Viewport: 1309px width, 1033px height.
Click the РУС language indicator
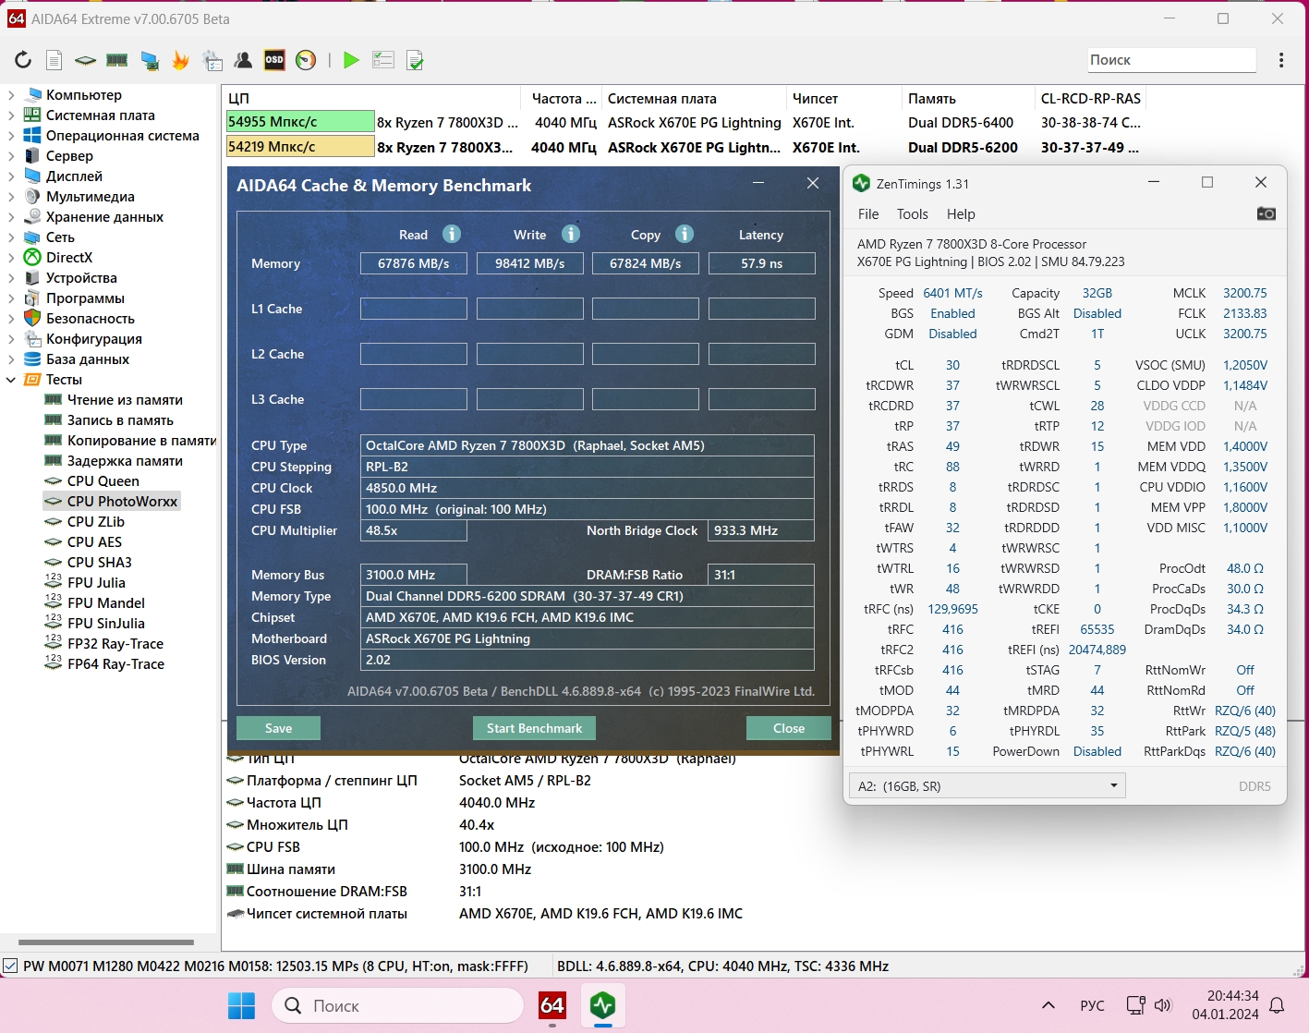(1092, 1005)
